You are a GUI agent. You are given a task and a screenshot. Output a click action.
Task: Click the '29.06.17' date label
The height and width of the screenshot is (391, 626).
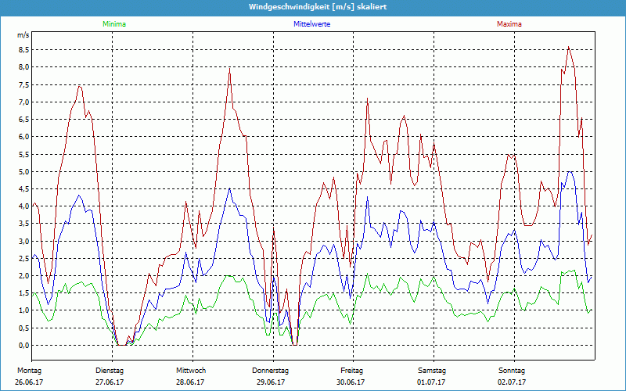[271, 382]
